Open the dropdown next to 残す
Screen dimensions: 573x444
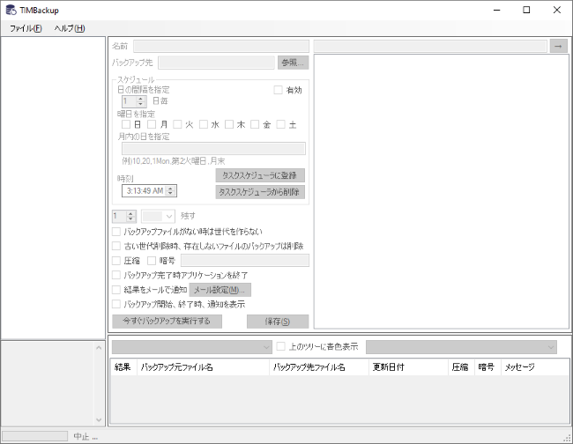coord(158,216)
